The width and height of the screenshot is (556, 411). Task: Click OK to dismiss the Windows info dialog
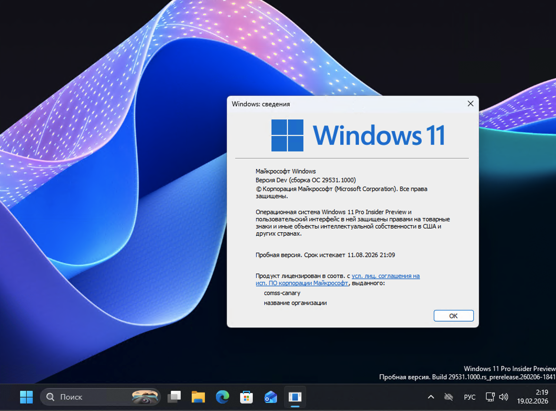(453, 316)
